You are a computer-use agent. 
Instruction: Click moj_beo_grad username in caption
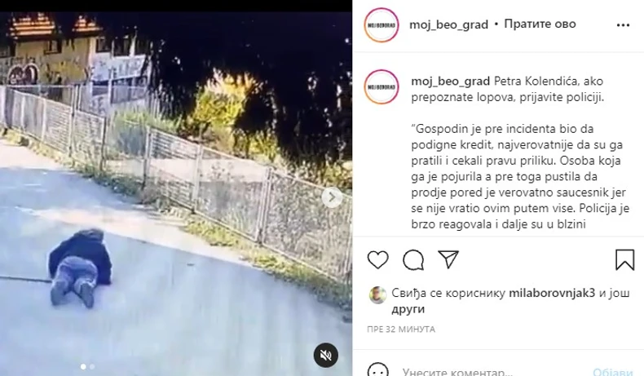pos(451,82)
